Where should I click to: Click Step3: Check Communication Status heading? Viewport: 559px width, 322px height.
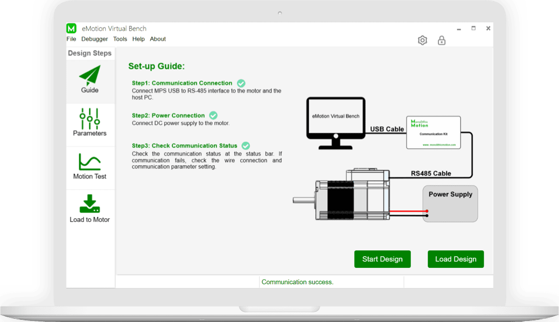[x=184, y=146]
